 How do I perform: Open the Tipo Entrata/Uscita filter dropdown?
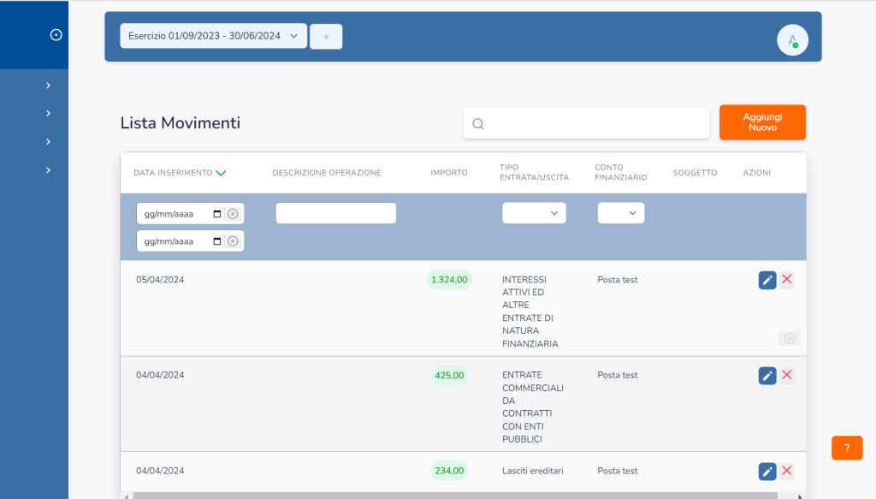point(534,213)
